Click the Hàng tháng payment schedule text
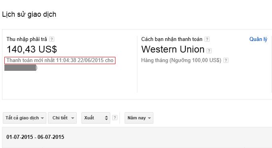272x148 pixels. 181,60
